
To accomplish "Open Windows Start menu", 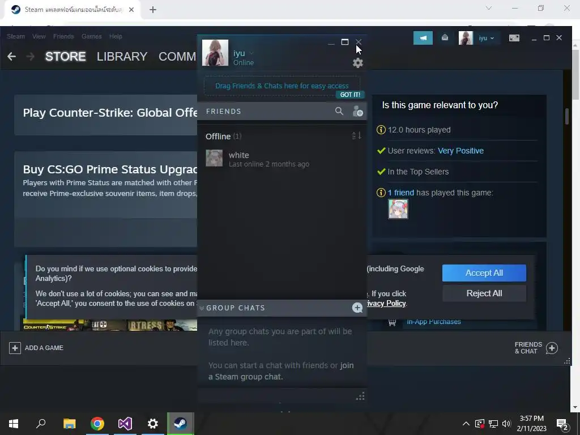I will (x=14, y=424).
